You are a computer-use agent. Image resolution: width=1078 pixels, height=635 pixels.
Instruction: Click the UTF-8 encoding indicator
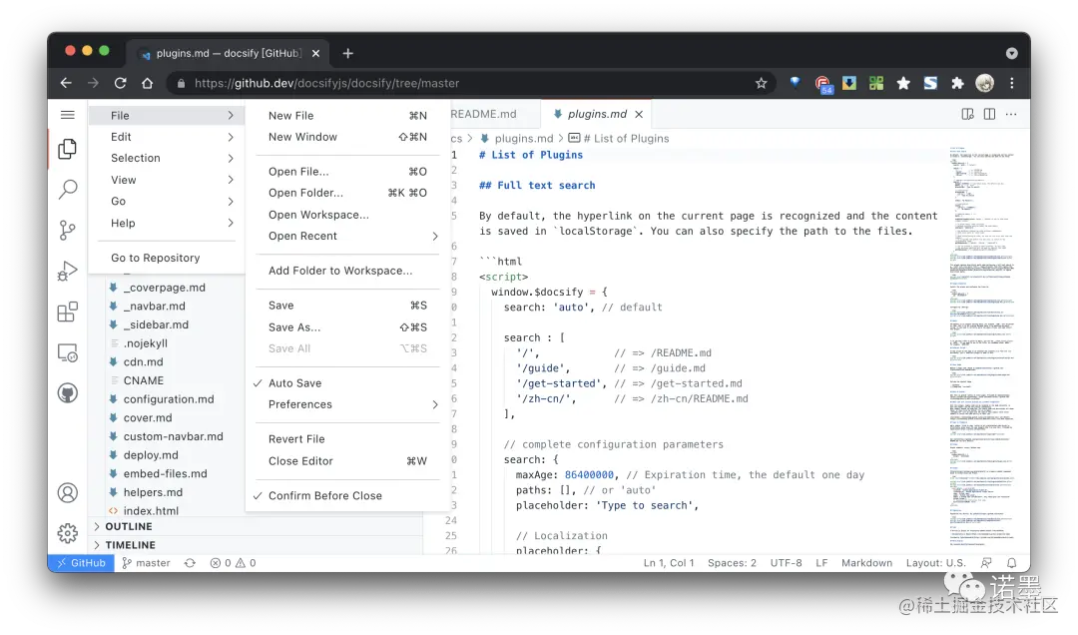786,563
